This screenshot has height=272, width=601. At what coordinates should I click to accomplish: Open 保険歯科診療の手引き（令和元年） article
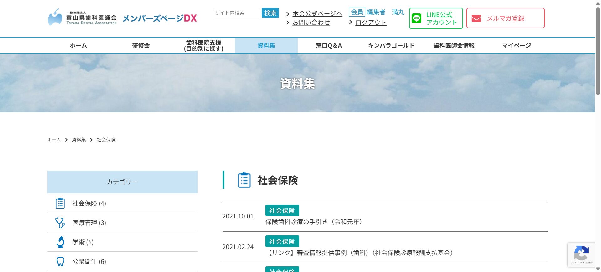pos(314,222)
